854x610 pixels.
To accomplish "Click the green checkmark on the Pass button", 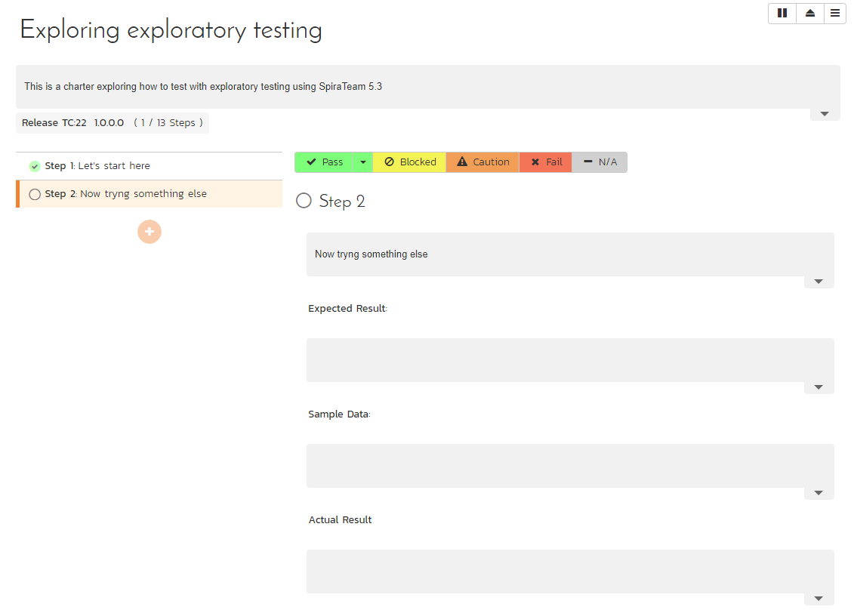I will tap(313, 162).
